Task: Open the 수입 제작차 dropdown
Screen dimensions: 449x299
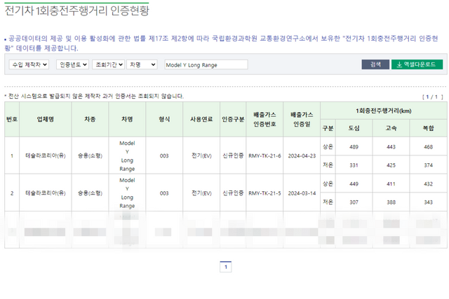Action: pos(29,64)
